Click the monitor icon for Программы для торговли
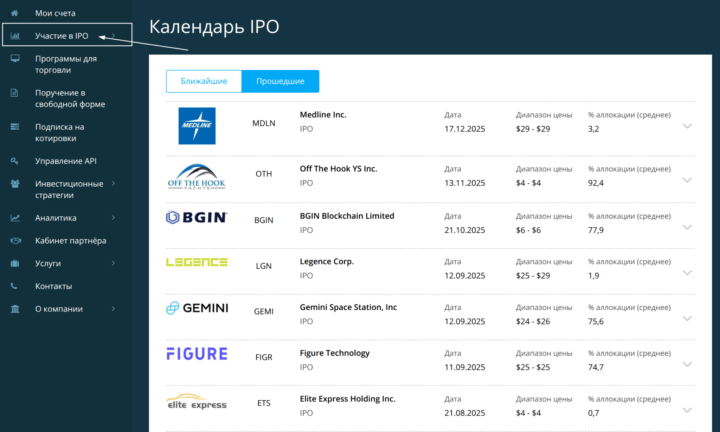Viewport: 720px width, 432px height. point(15,58)
